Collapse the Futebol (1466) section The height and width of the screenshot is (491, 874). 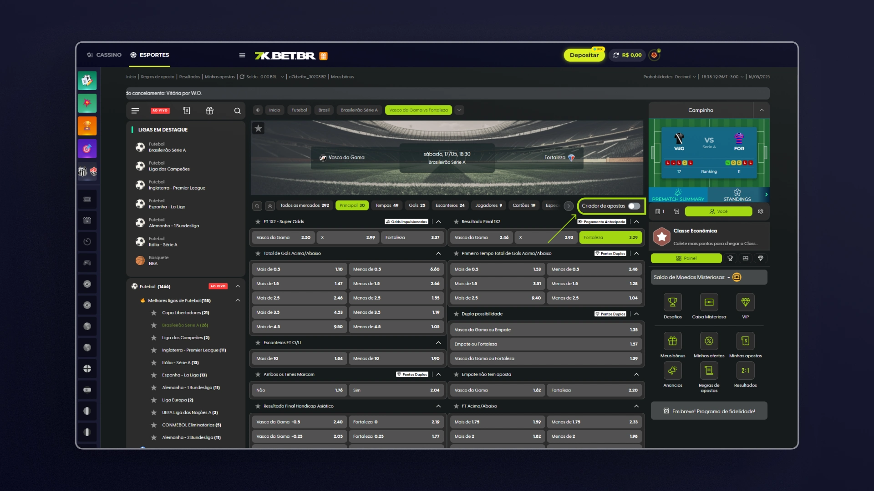point(238,286)
